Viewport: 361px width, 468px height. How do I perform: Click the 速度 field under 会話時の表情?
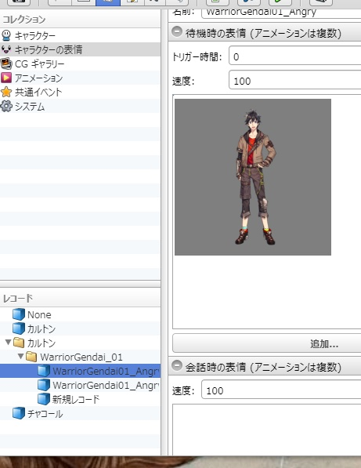click(281, 390)
